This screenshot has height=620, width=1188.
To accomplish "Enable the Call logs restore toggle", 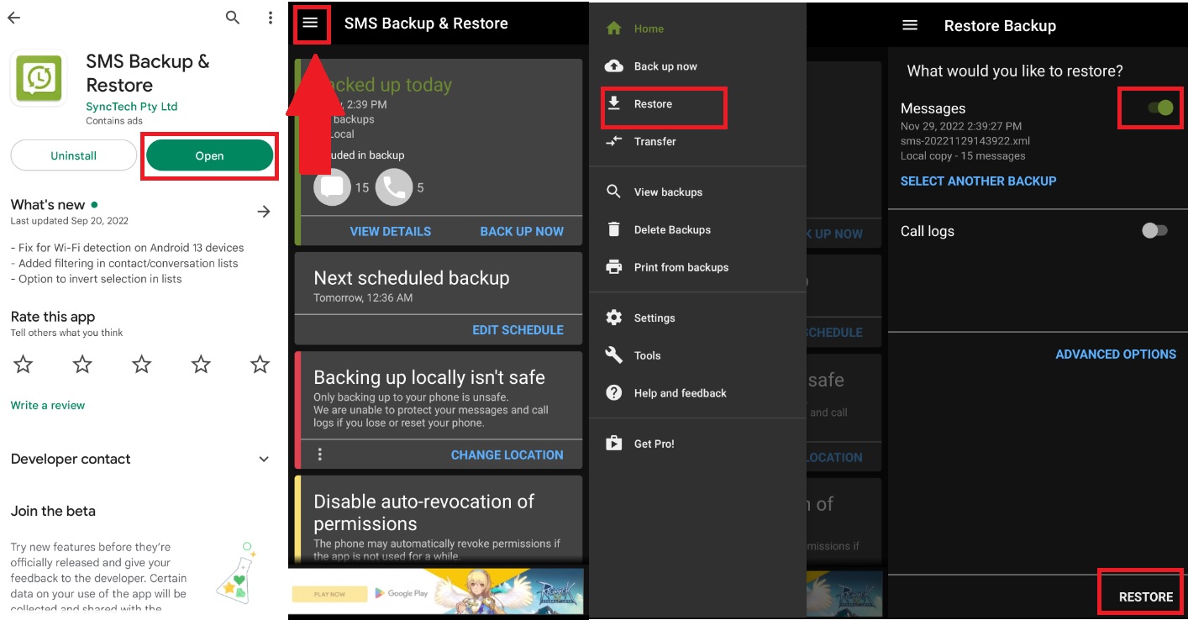I will point(1154,231).
